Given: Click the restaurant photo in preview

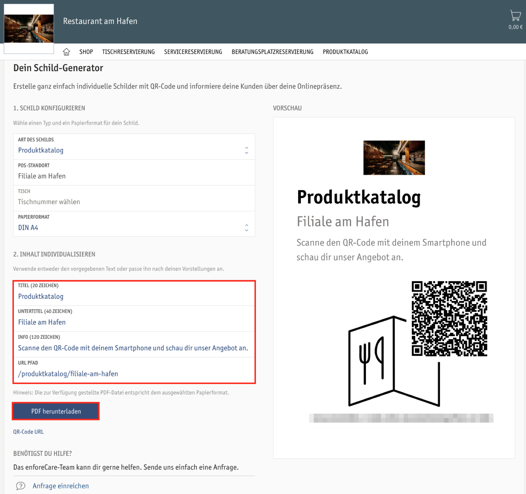Looking at the screenshot, I should pyautogui.click(x=394, y=158).
